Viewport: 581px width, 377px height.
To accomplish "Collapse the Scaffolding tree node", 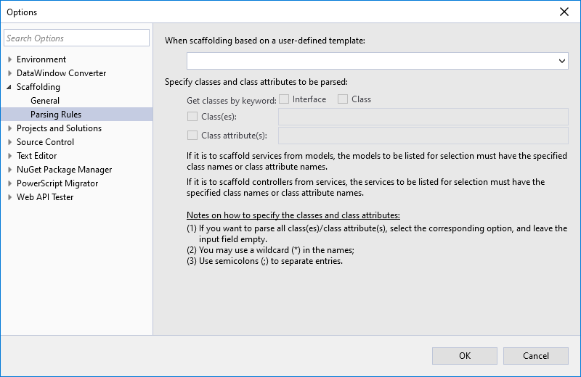I will click(x=9, y=87).
